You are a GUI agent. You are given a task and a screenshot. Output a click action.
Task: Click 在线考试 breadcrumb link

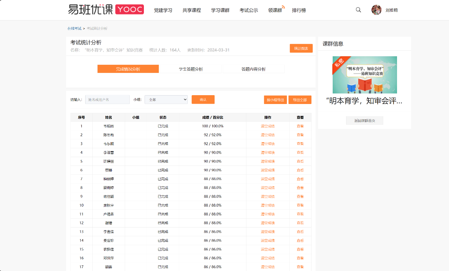74,28
